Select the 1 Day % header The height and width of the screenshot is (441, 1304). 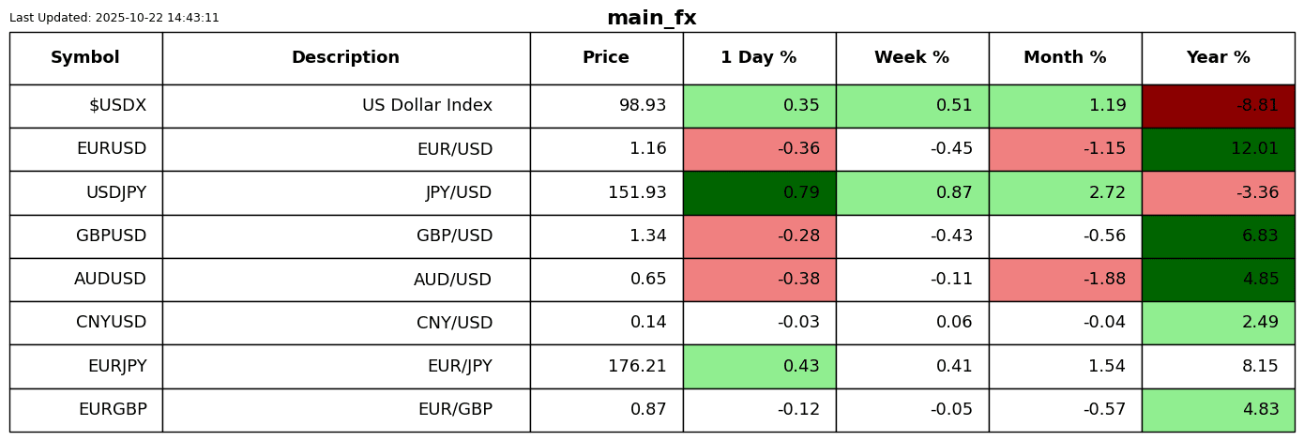pyautogui.click(x=759, y=58)
